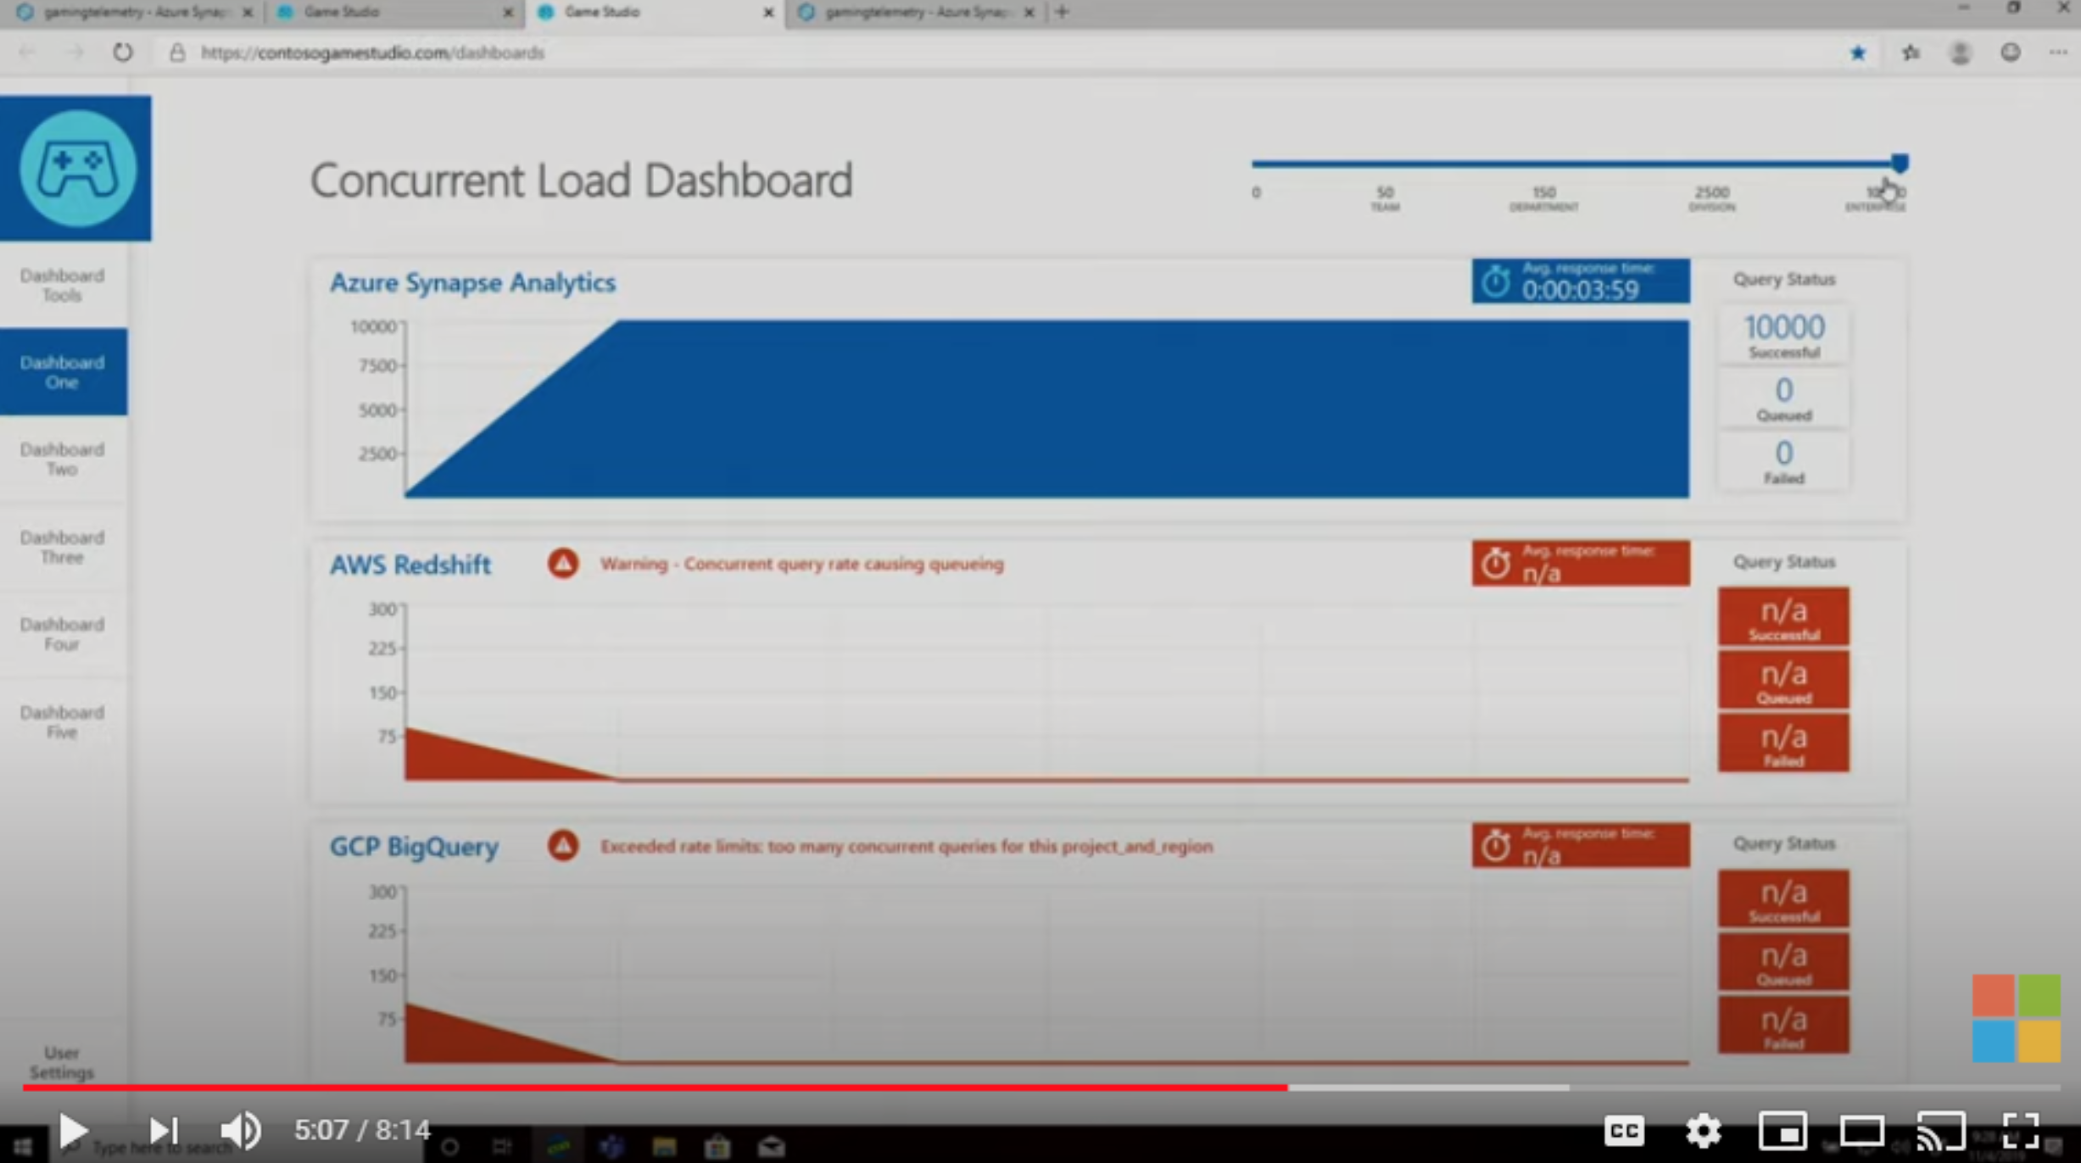Click the AWS Redshift heading
This screenshot has height=1163, width=2081.
(410, 565)
